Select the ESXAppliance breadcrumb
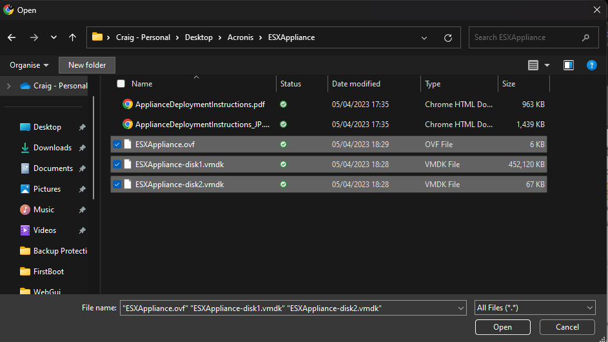The image size is (608, 342). point(291,37)
